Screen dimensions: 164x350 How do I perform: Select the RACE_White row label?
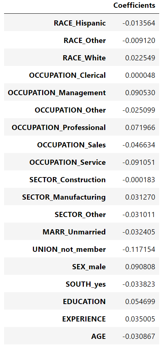coord(84,58)
